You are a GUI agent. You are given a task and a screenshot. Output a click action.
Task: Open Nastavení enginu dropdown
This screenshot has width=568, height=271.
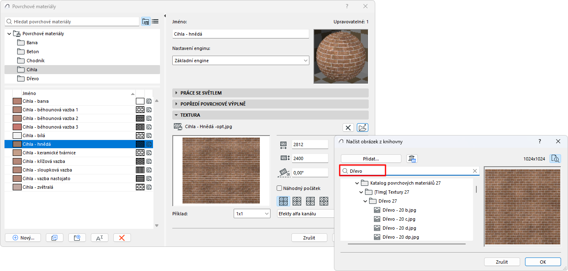click(x=241, y=61)
